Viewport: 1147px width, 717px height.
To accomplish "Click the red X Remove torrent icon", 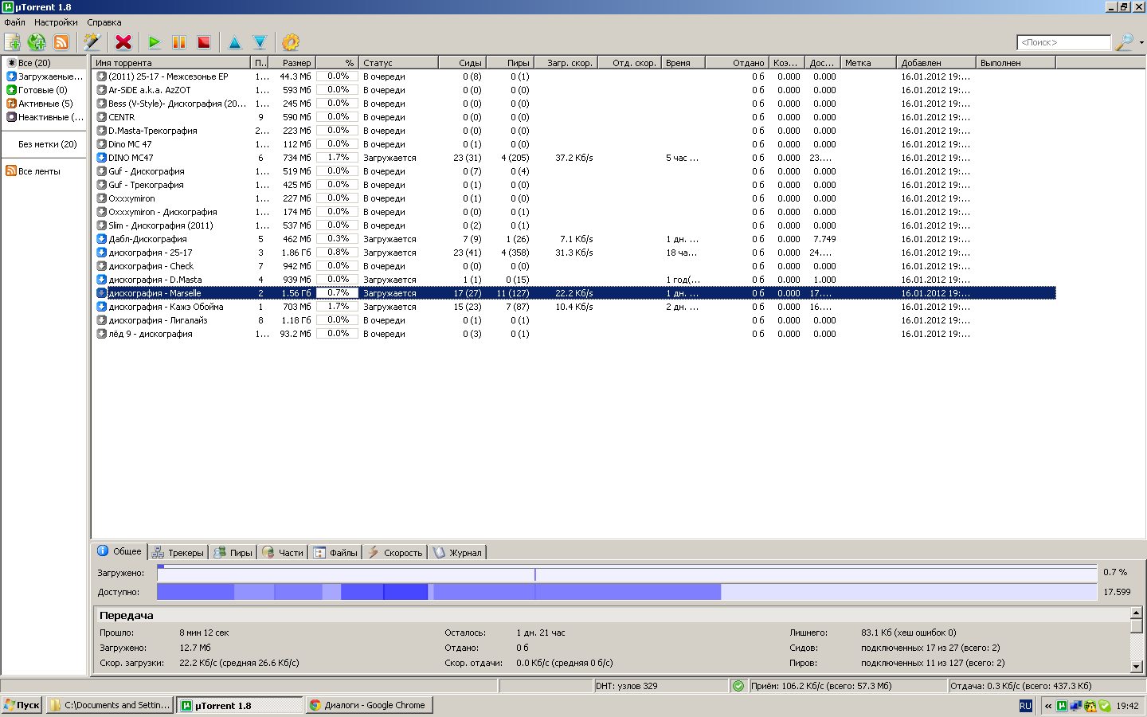I will tap(123, 42).
